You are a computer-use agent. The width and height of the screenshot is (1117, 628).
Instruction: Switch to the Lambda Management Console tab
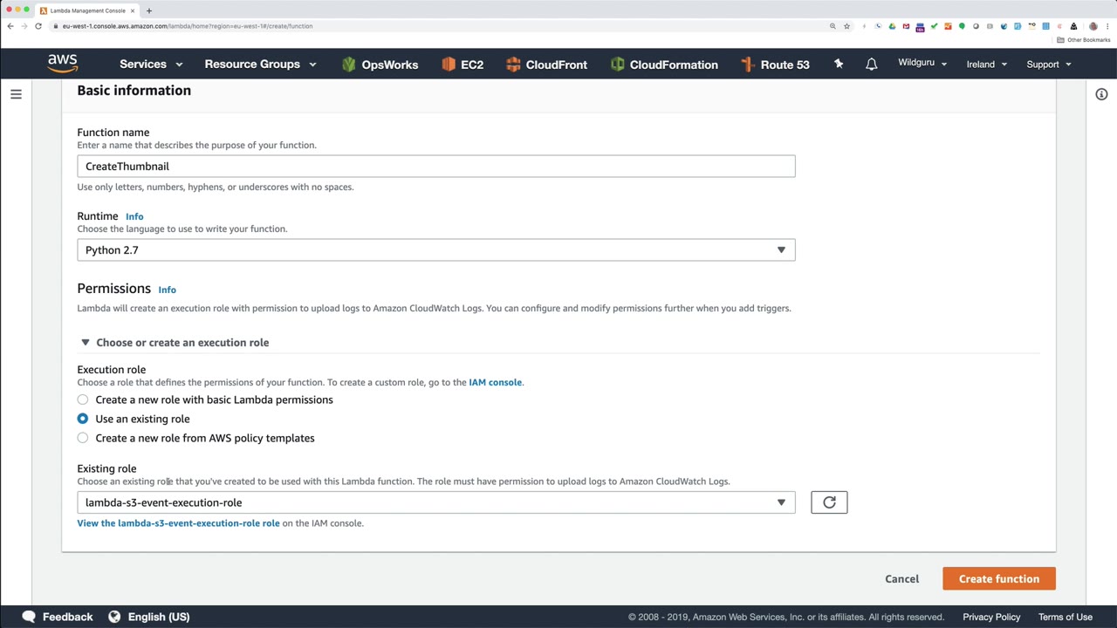point(86,10)
